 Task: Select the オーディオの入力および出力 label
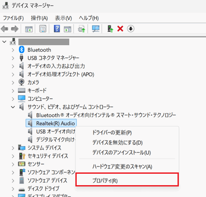click(56, 66)
